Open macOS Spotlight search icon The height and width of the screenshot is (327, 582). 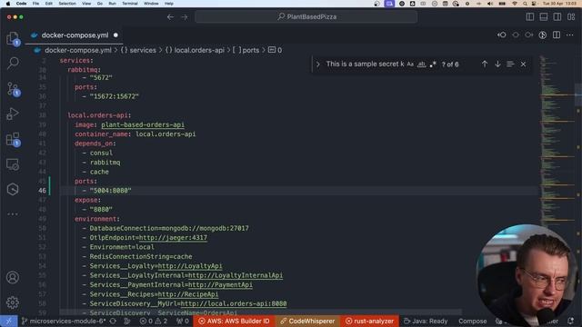tap(525, 4)
